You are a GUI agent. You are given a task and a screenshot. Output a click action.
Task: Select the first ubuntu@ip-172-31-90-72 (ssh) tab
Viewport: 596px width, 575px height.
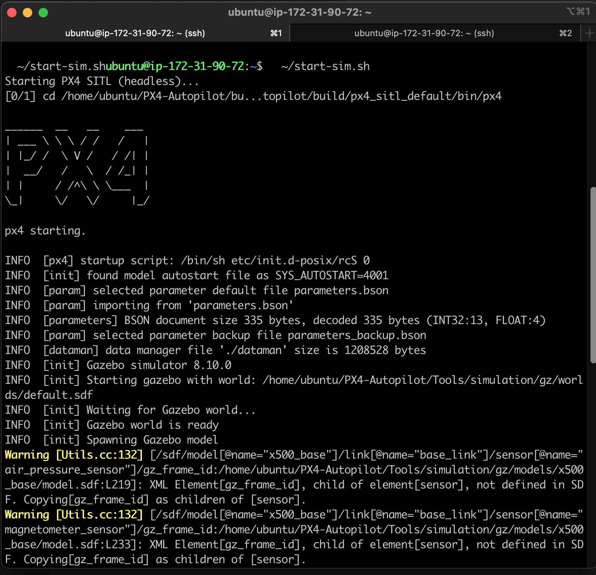[135, 33]
